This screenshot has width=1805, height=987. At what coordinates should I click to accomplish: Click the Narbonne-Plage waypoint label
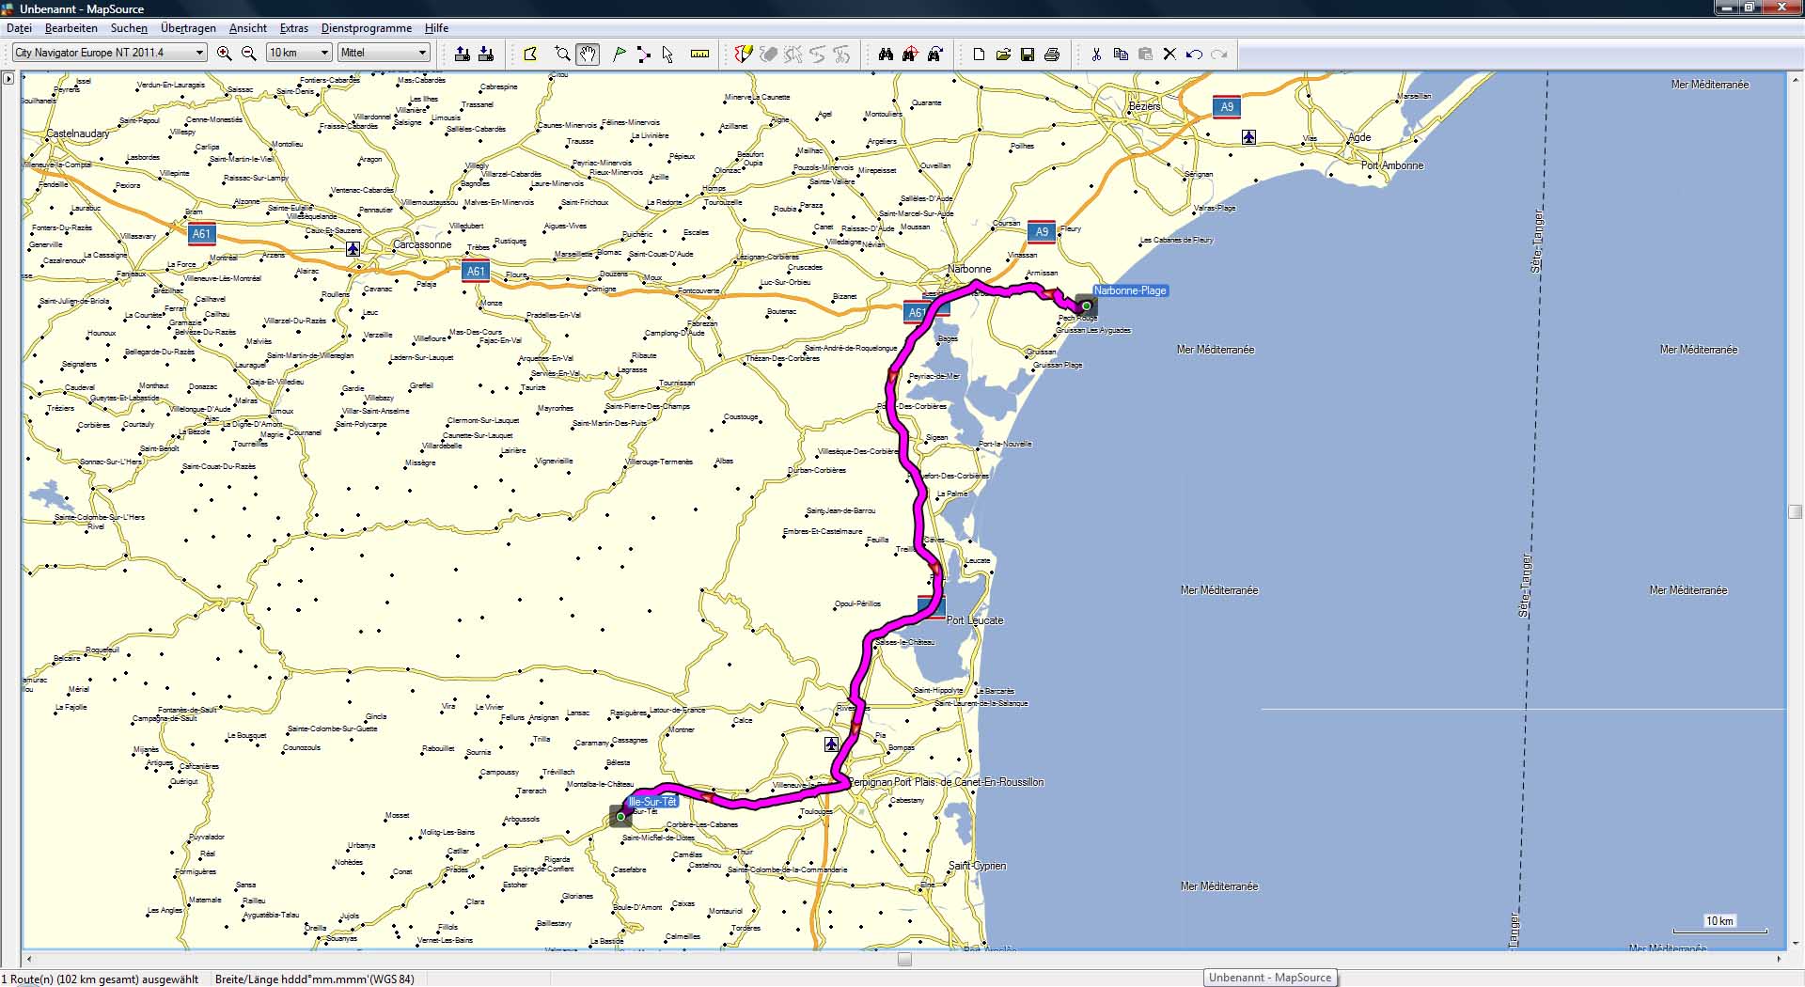coord(1130,290)
